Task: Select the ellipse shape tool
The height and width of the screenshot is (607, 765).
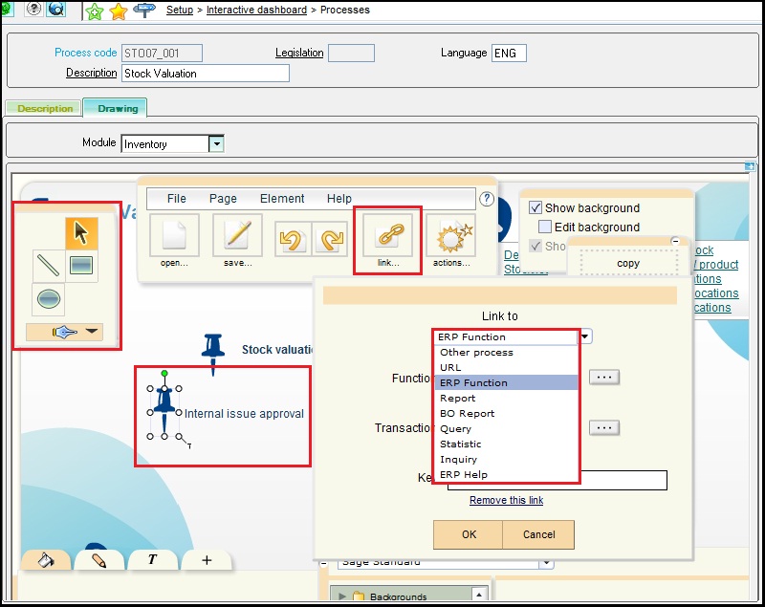Action: [49, 299]
